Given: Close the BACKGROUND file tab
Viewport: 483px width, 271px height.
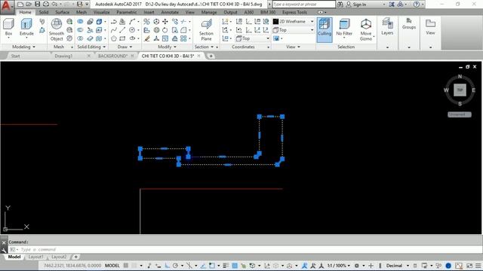Looking at the screenshot, I should [x=133, y=56].
